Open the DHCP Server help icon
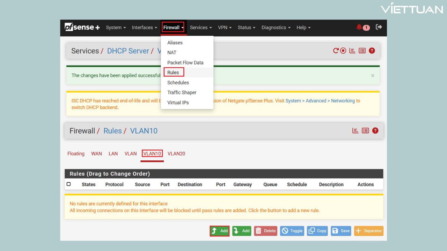This screenshot has width=447, height=251. pyautogui.click(x=372, y=51)
